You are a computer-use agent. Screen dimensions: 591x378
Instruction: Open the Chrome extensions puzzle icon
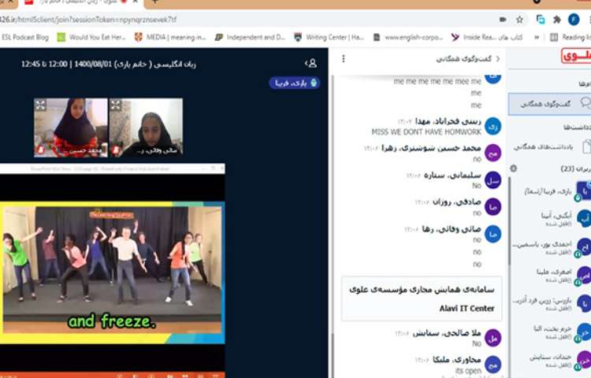pos(556,20)
